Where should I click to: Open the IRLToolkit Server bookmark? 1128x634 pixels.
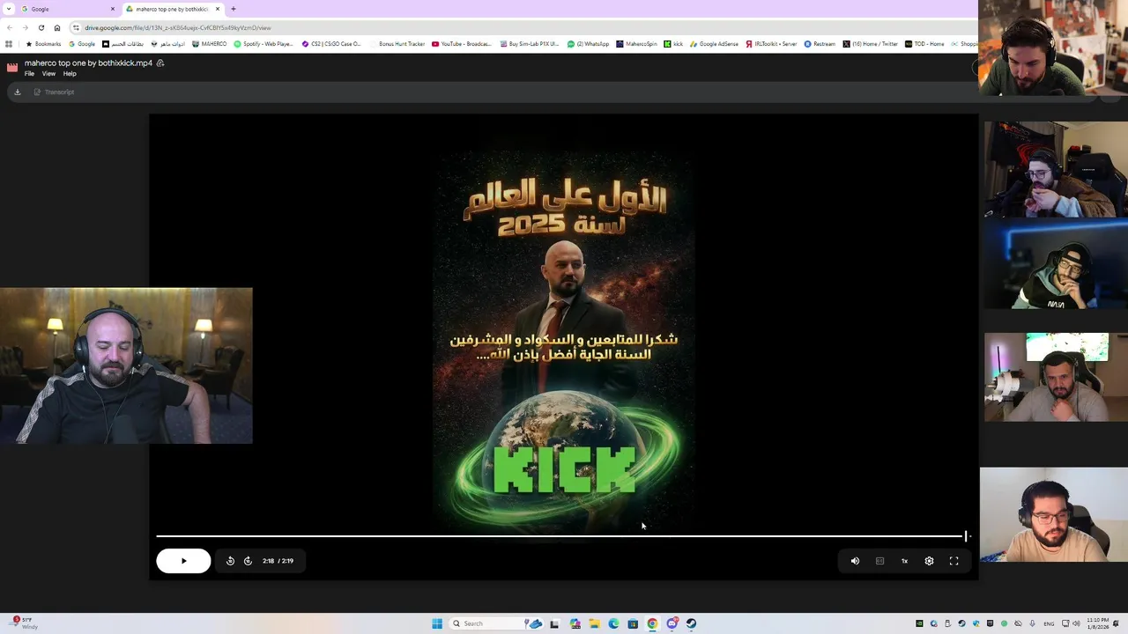[771, 44]
